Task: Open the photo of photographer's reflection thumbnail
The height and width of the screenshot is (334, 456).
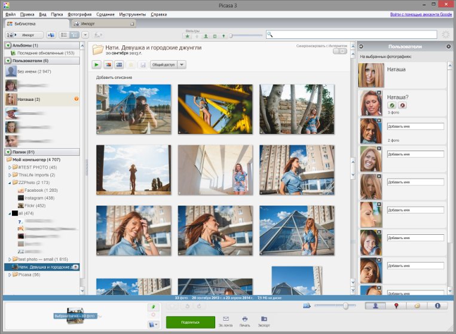Action: pyautogui.click(x=134, y=109)
